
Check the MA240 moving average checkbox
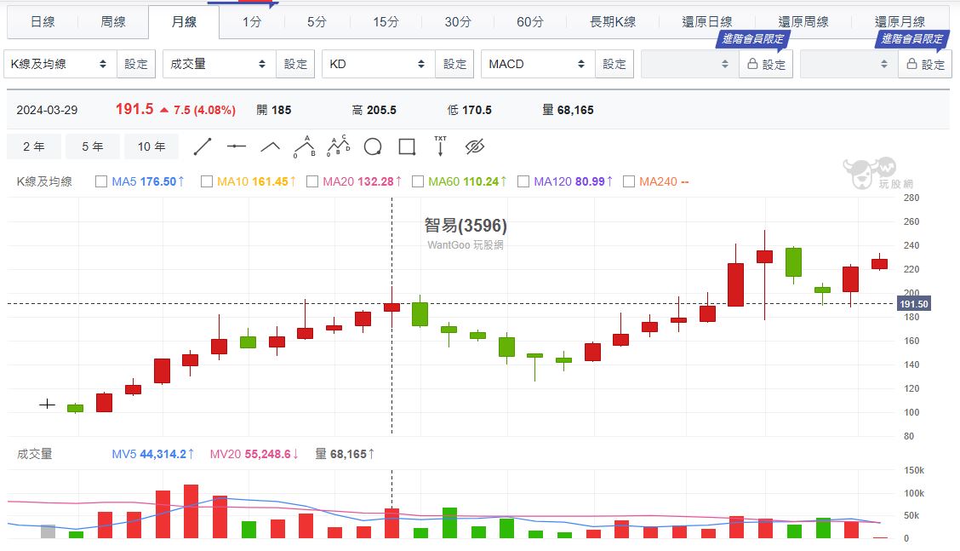tap(629, 181)
